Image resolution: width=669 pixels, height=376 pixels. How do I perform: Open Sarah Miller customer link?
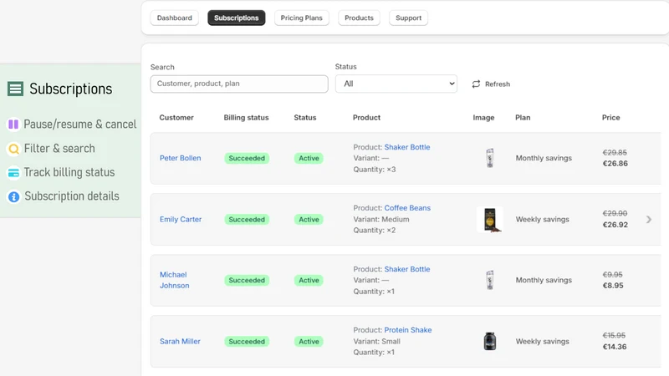pyautogui.click(x=180, y=342)
